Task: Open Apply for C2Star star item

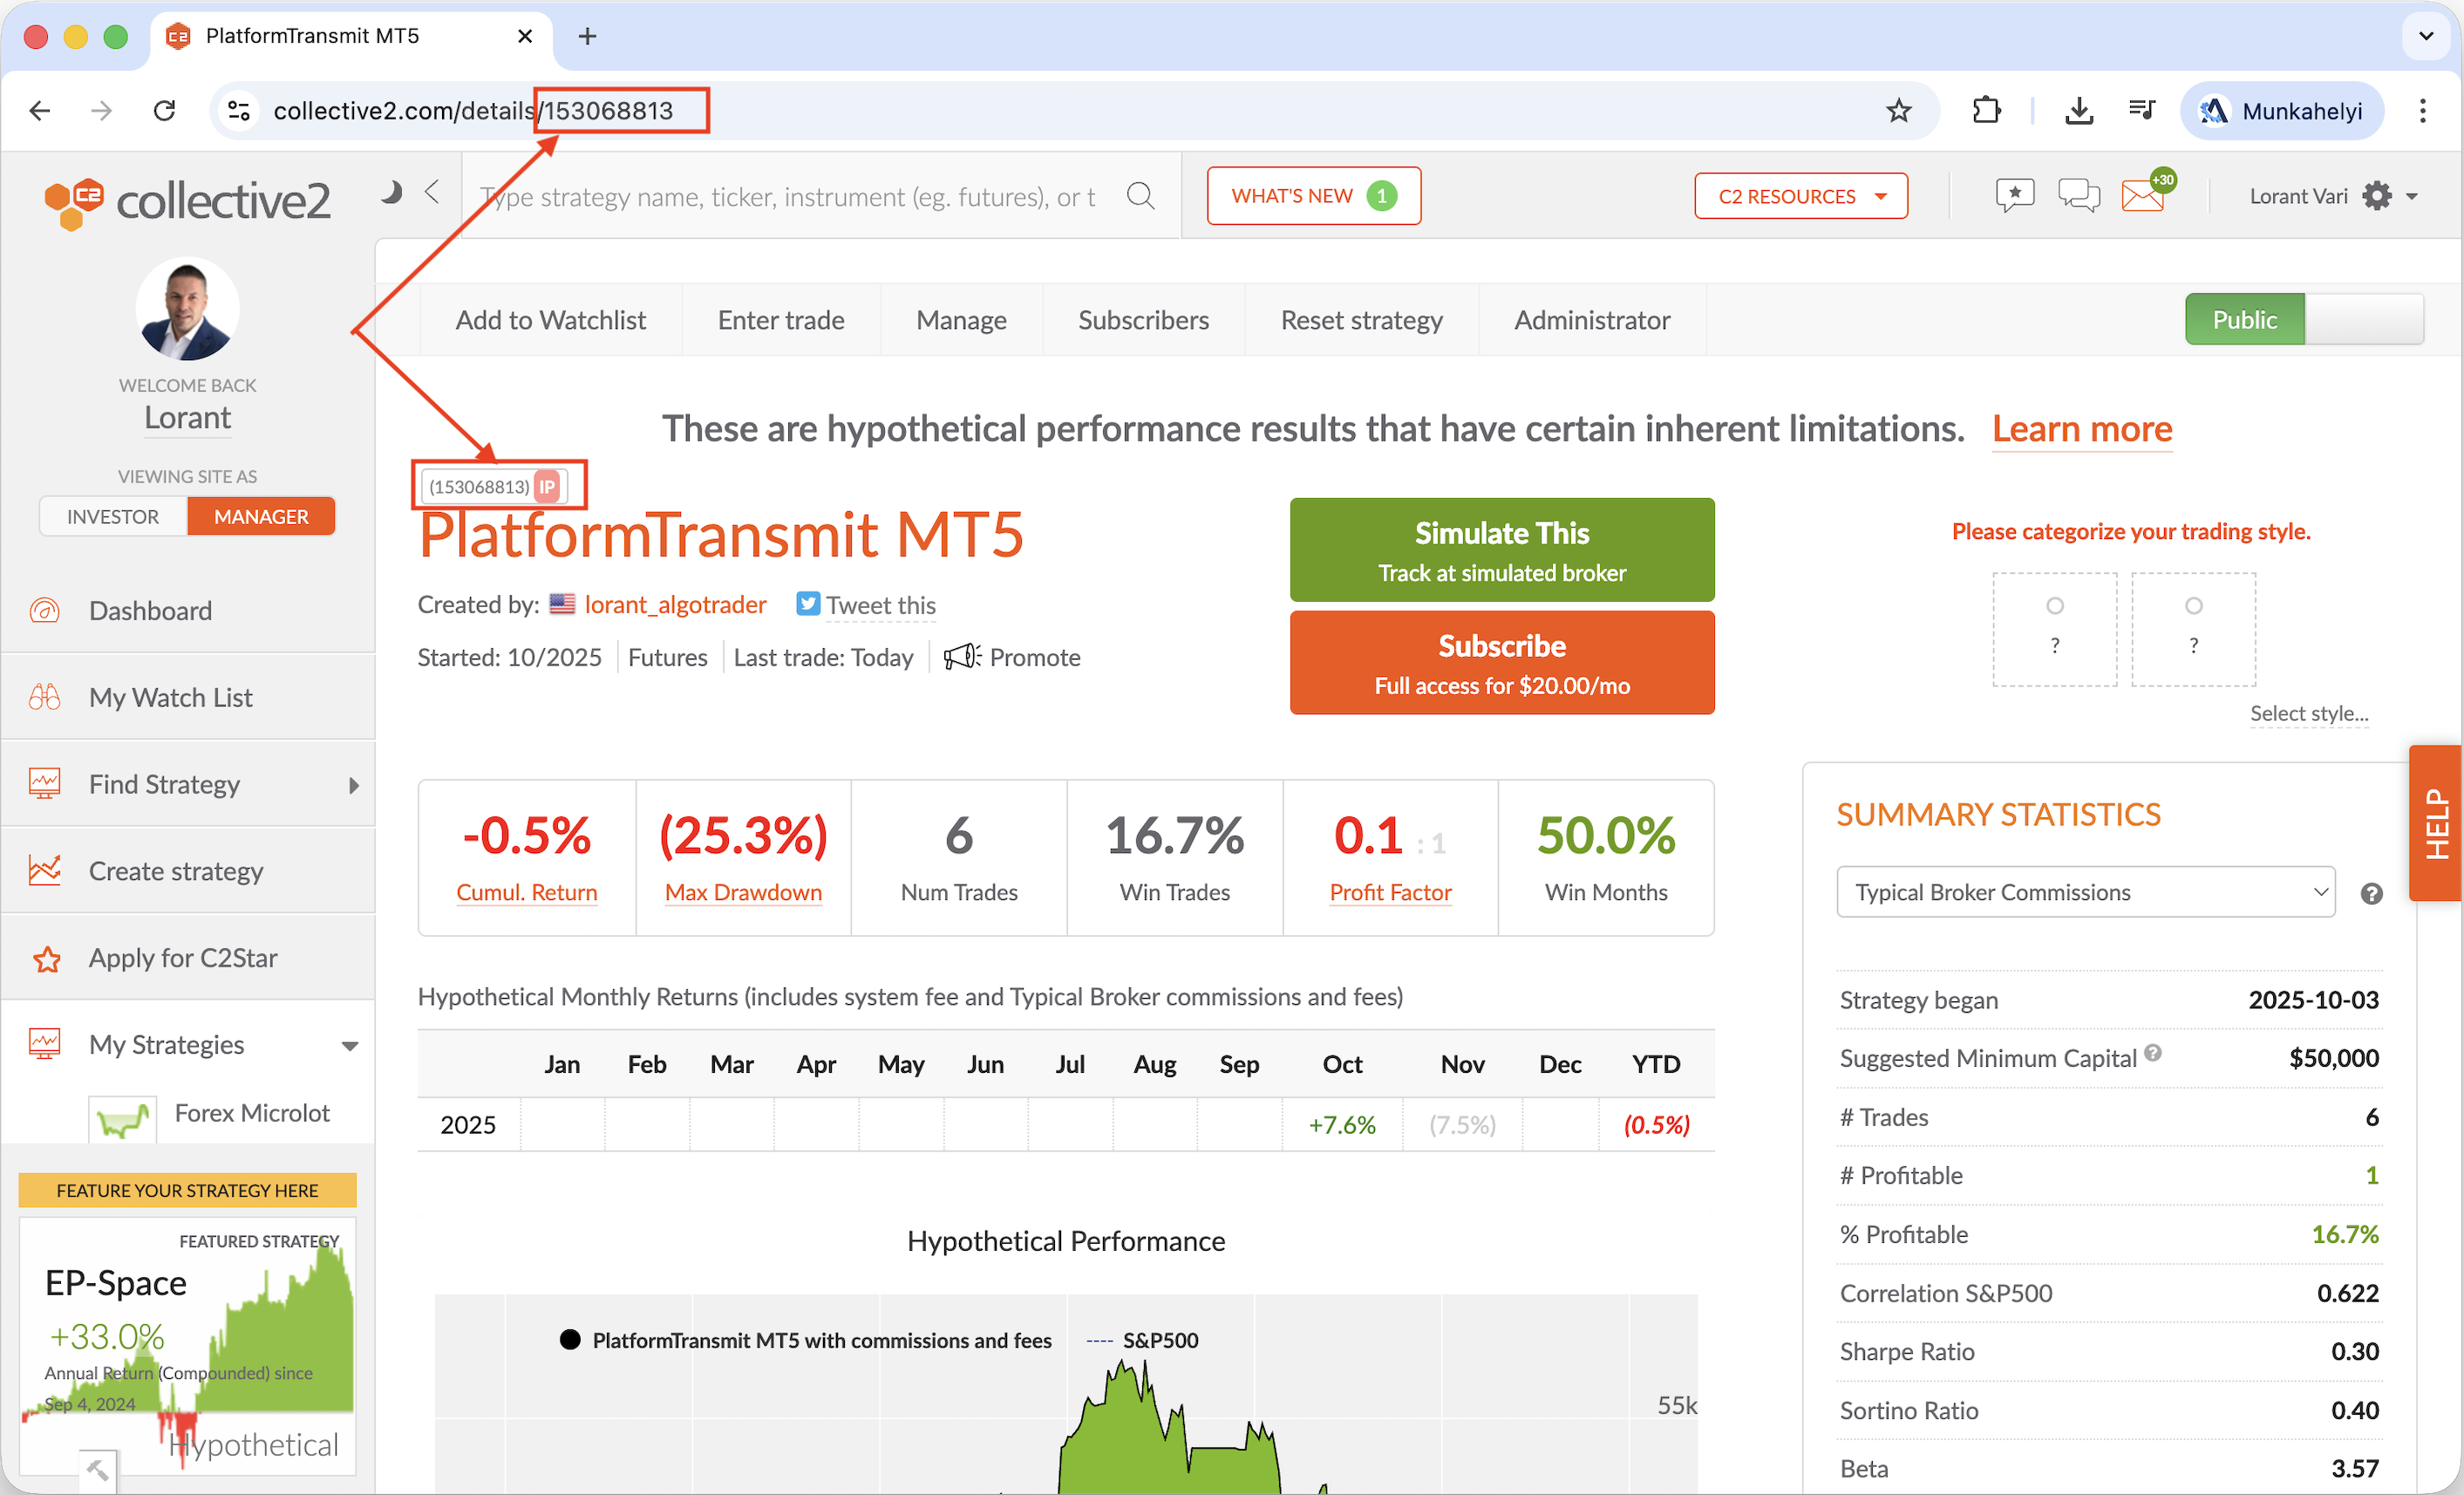Action: coord(188,958)
